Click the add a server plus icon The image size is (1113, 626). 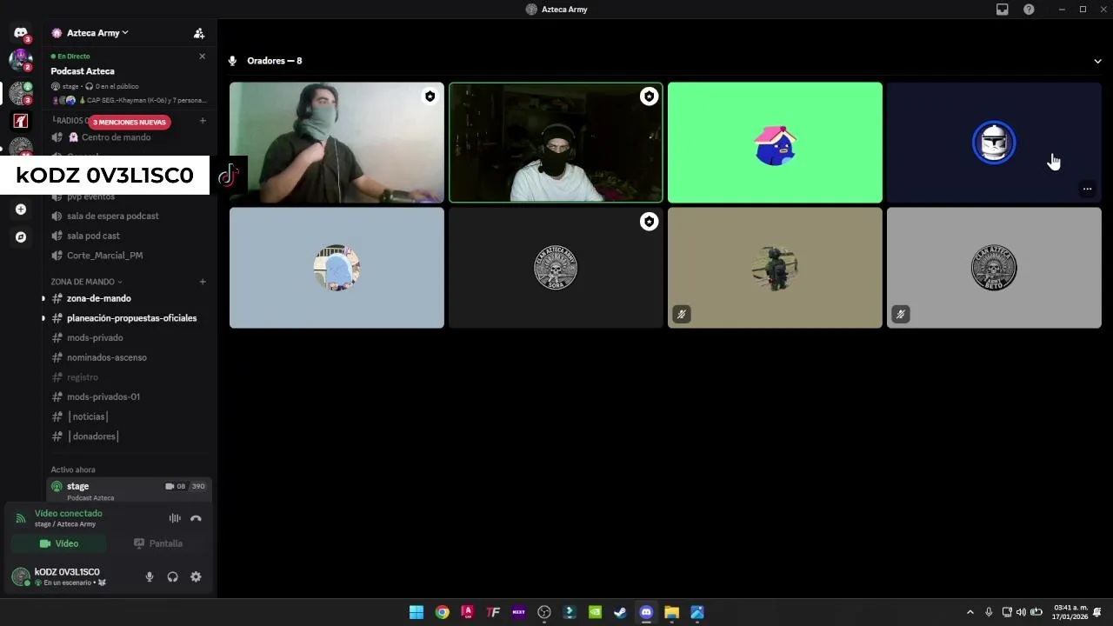click(21, 210)
